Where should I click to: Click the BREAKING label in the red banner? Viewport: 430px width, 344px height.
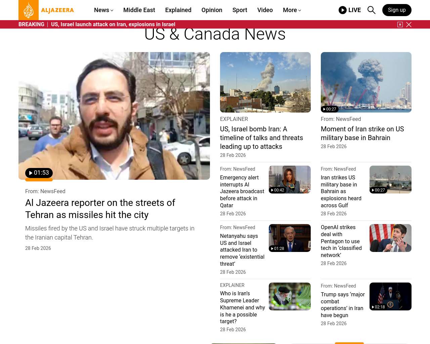[x=31, y=25]
